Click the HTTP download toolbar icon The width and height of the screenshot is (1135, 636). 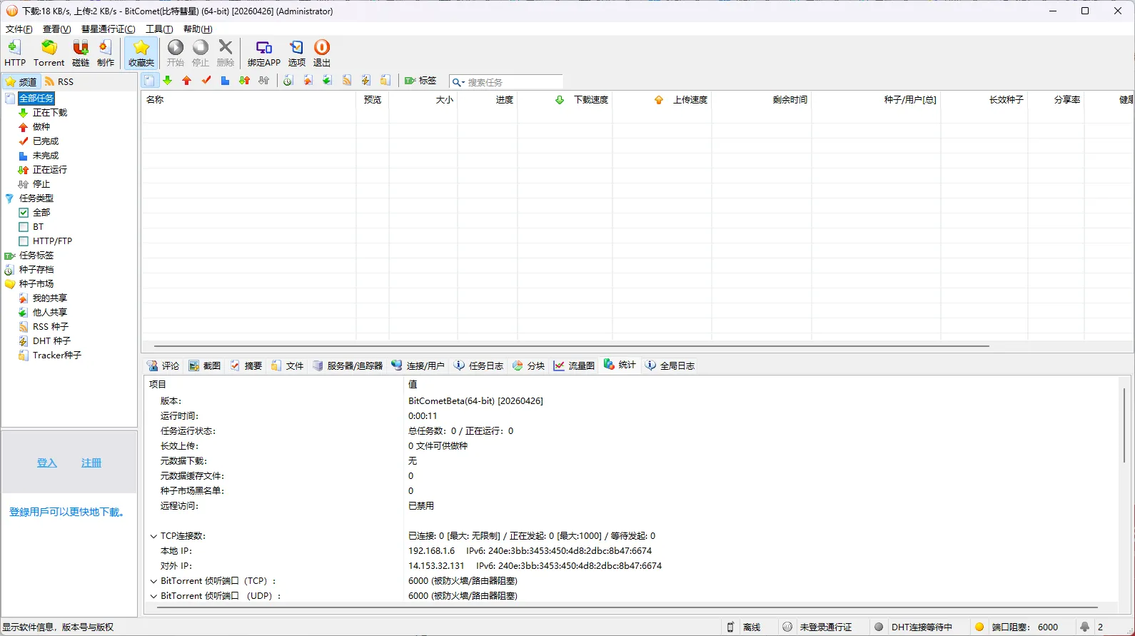click(14, 54)
